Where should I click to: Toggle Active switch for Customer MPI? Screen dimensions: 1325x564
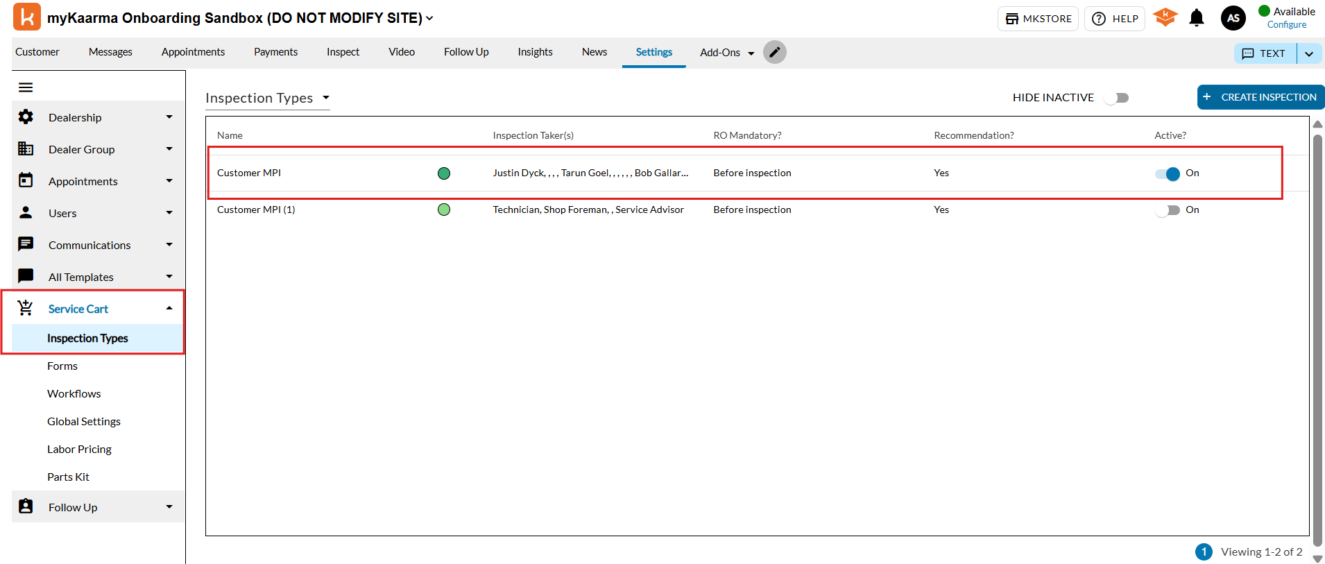pos(1168,173)
